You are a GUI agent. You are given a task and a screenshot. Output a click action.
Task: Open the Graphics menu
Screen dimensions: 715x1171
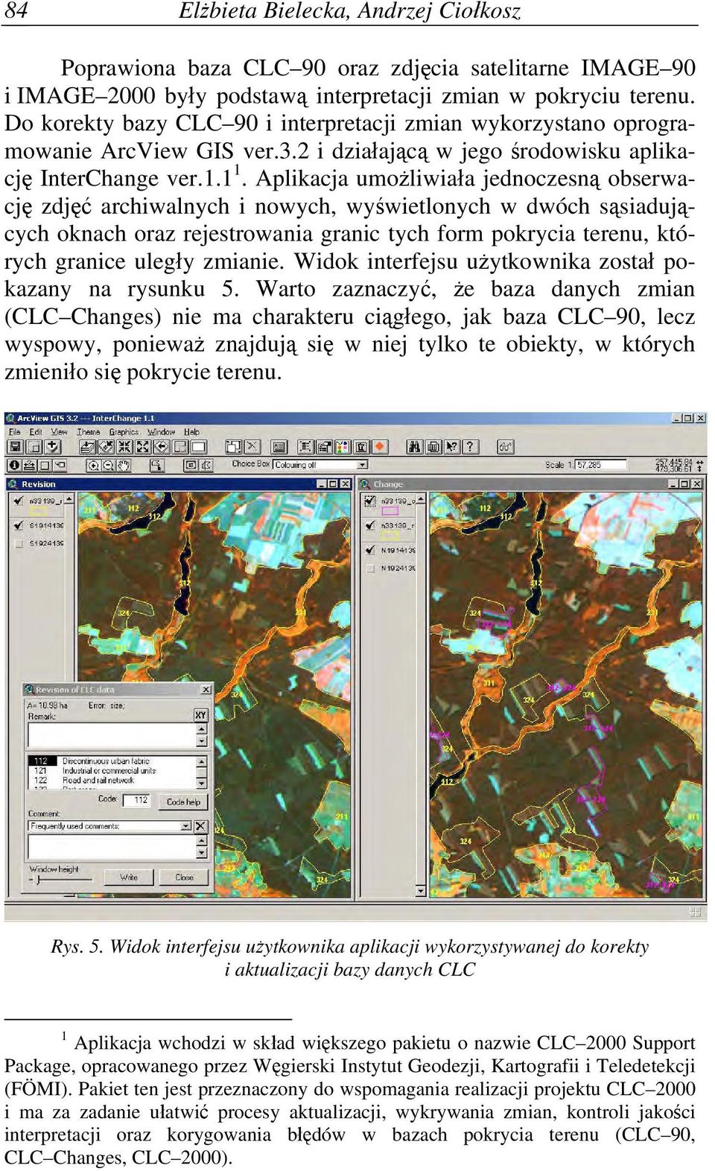tap(124, 431)
